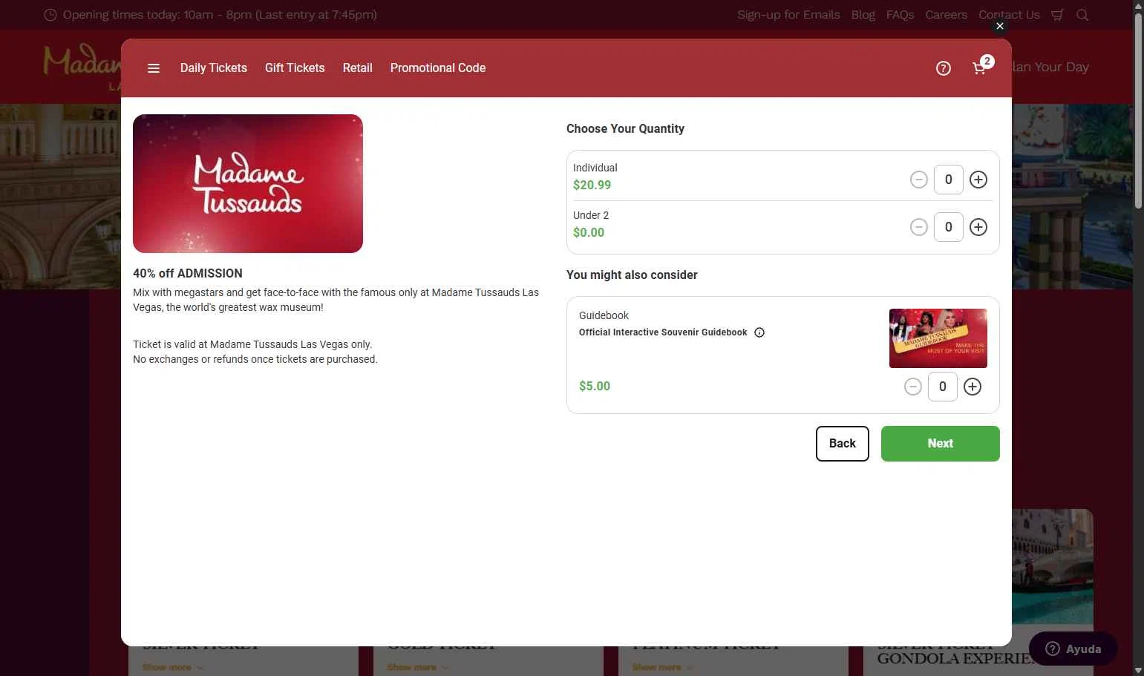
Task: Select the Individual price $20.99
Action: coord(592,186)
